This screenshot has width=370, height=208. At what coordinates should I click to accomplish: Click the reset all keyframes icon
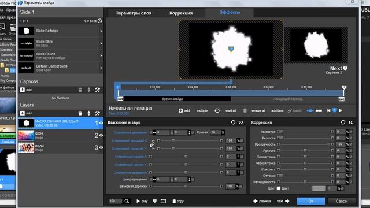point(217,110)
